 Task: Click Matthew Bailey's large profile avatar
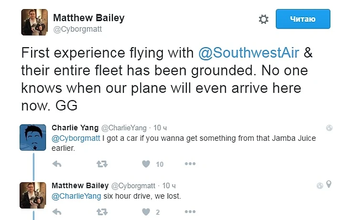[33, 22]
